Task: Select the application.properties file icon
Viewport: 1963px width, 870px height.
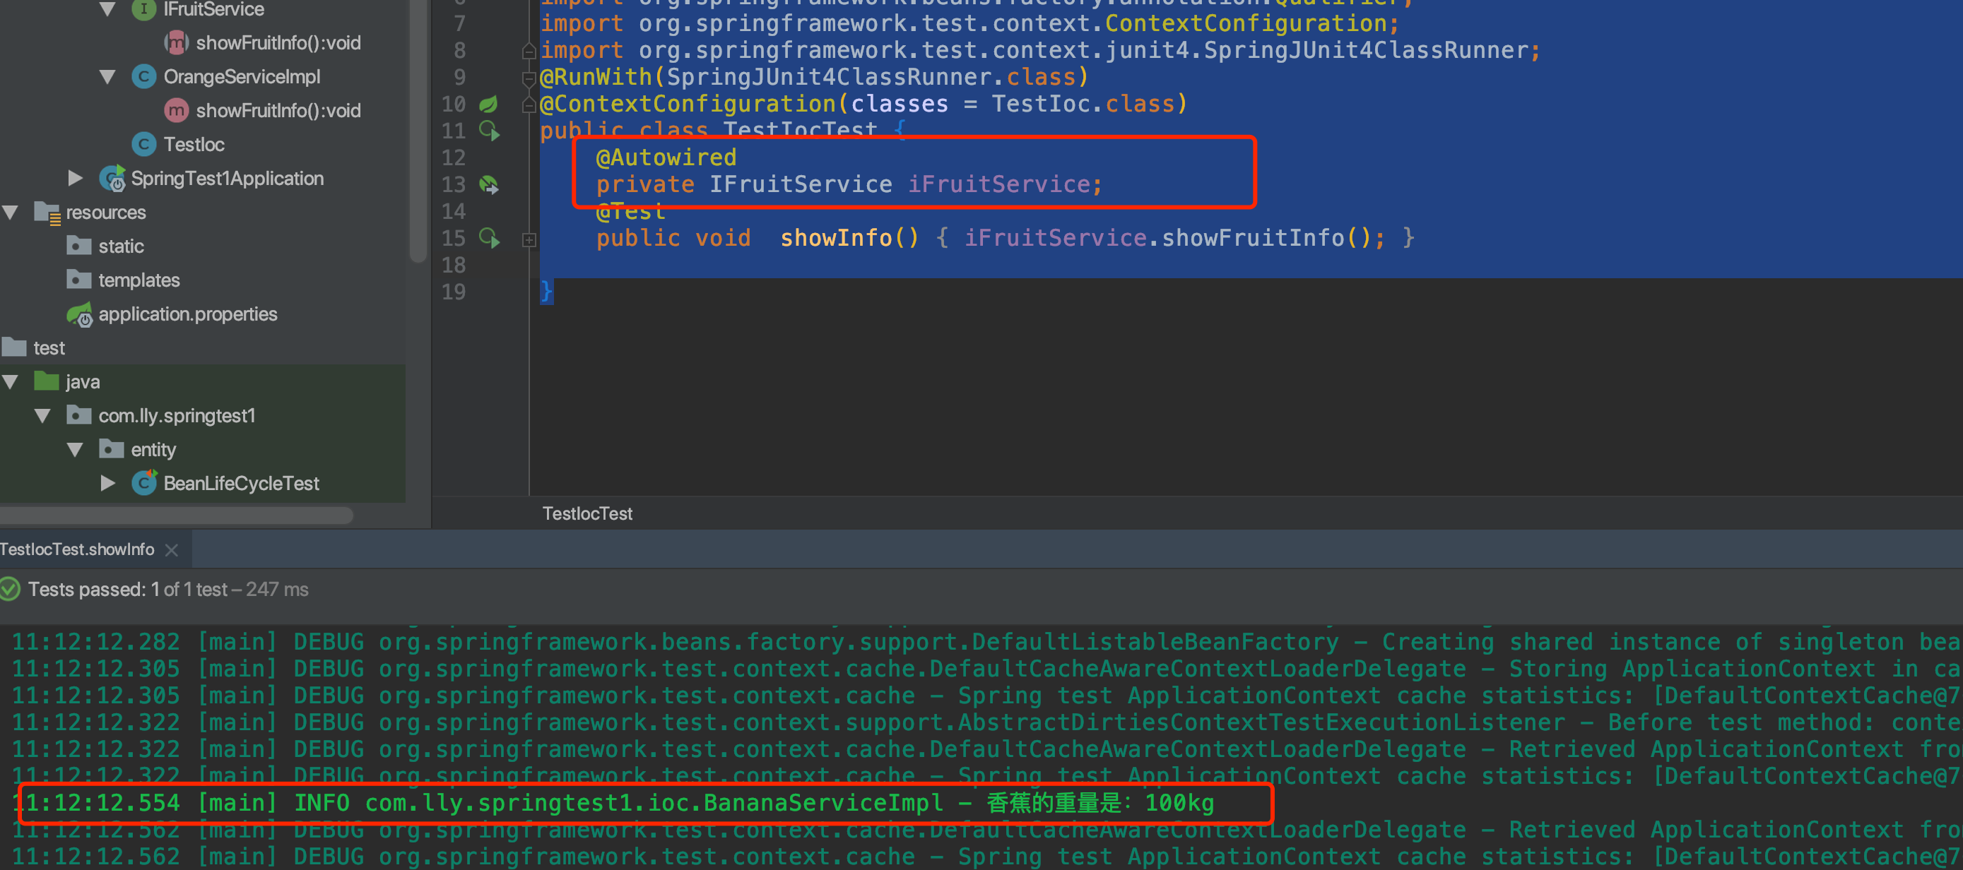Action: [x=79, y=315]
